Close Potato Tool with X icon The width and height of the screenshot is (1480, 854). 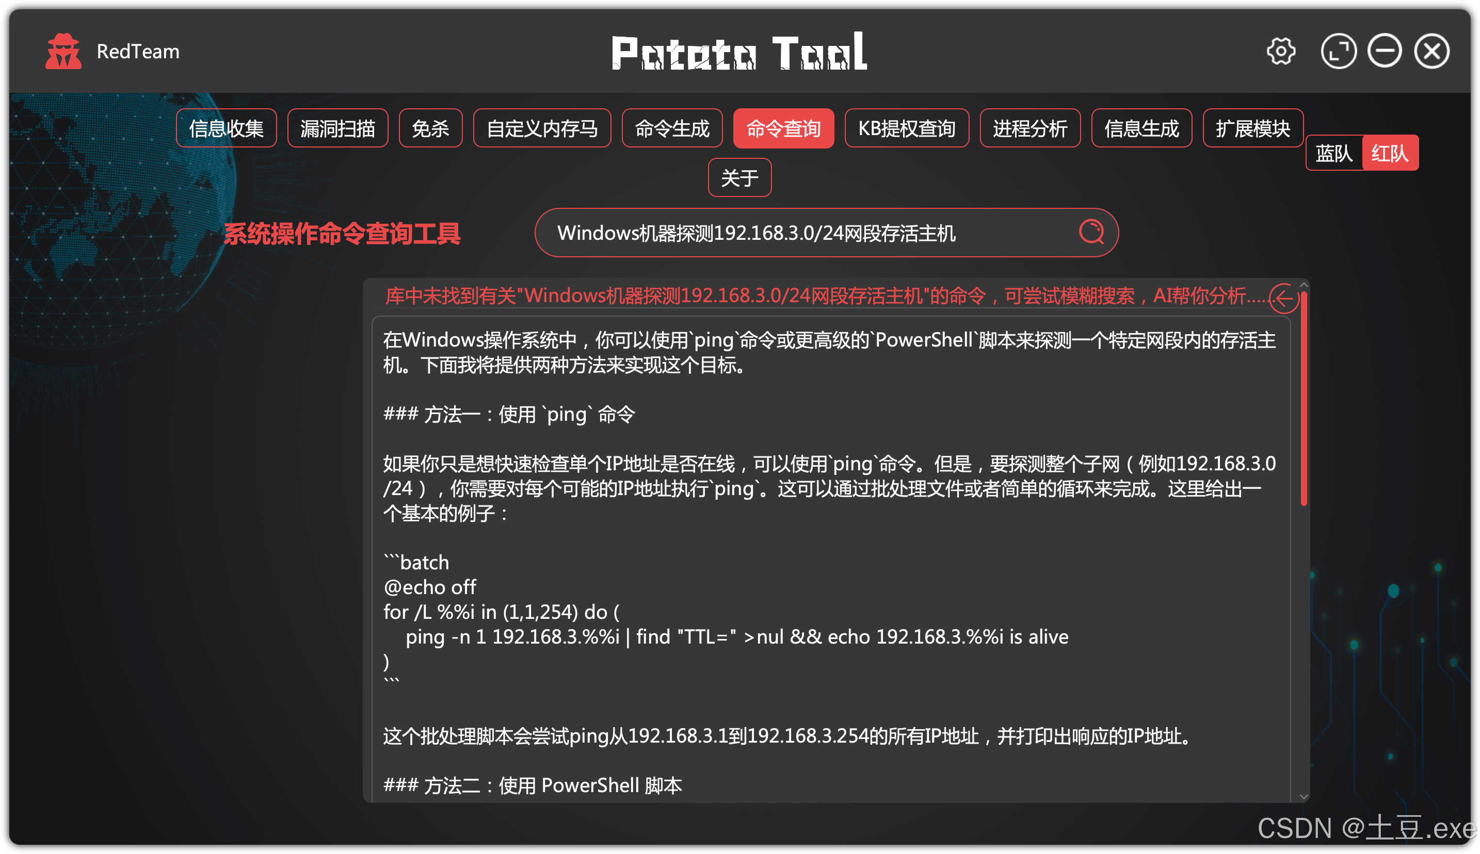point(1431,52)
